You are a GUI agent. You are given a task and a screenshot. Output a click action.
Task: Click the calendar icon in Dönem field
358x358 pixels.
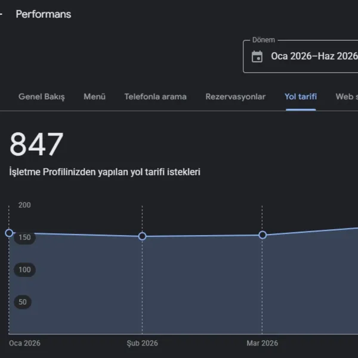point(257,57)
